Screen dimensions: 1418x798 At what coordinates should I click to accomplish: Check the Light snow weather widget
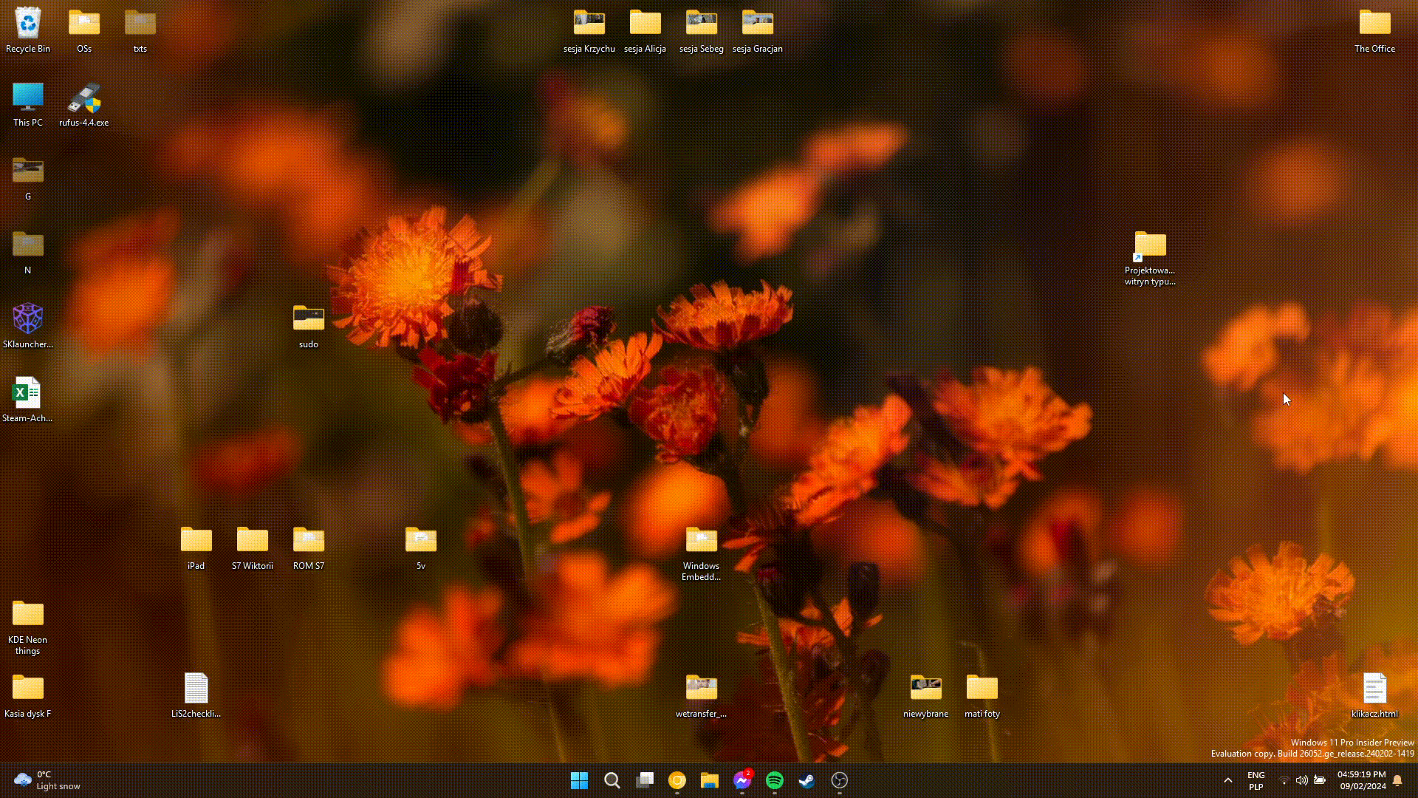click(44, 780)
